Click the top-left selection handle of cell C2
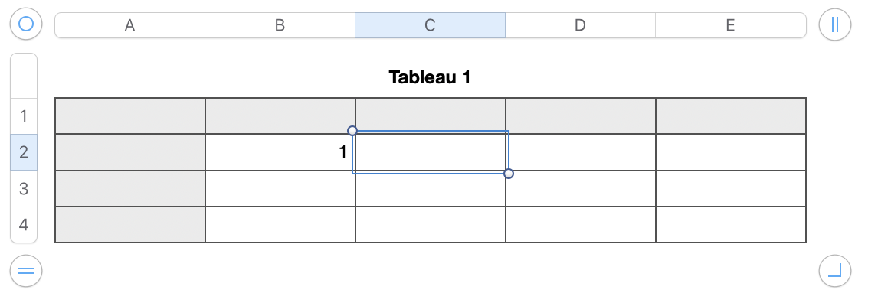Viewport: 878px width, 306px height. click(x=352, y=131)
